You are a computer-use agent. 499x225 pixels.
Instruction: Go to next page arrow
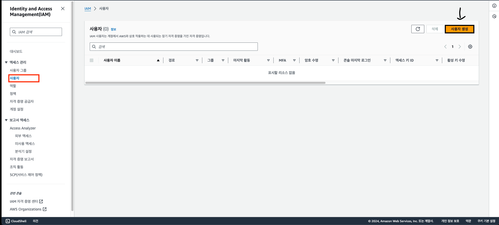pos(460,47)
